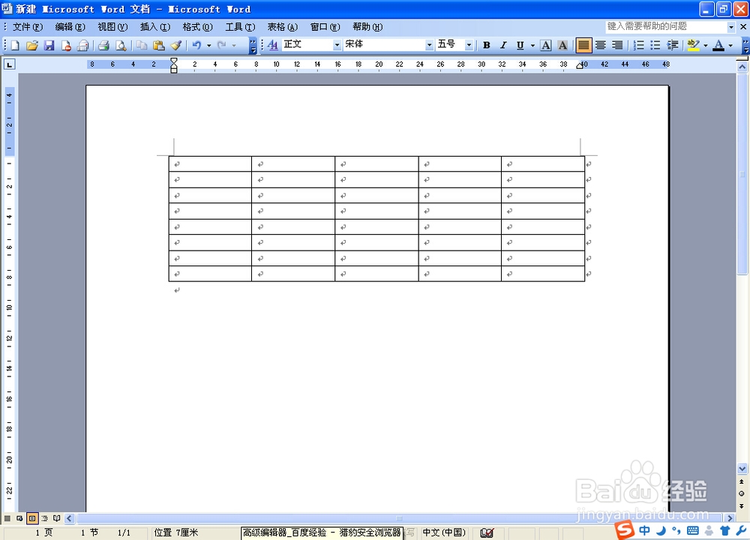Expand the font dropdown 宋体
This screenshot has height=540, width=750.
tap(429, 45)
